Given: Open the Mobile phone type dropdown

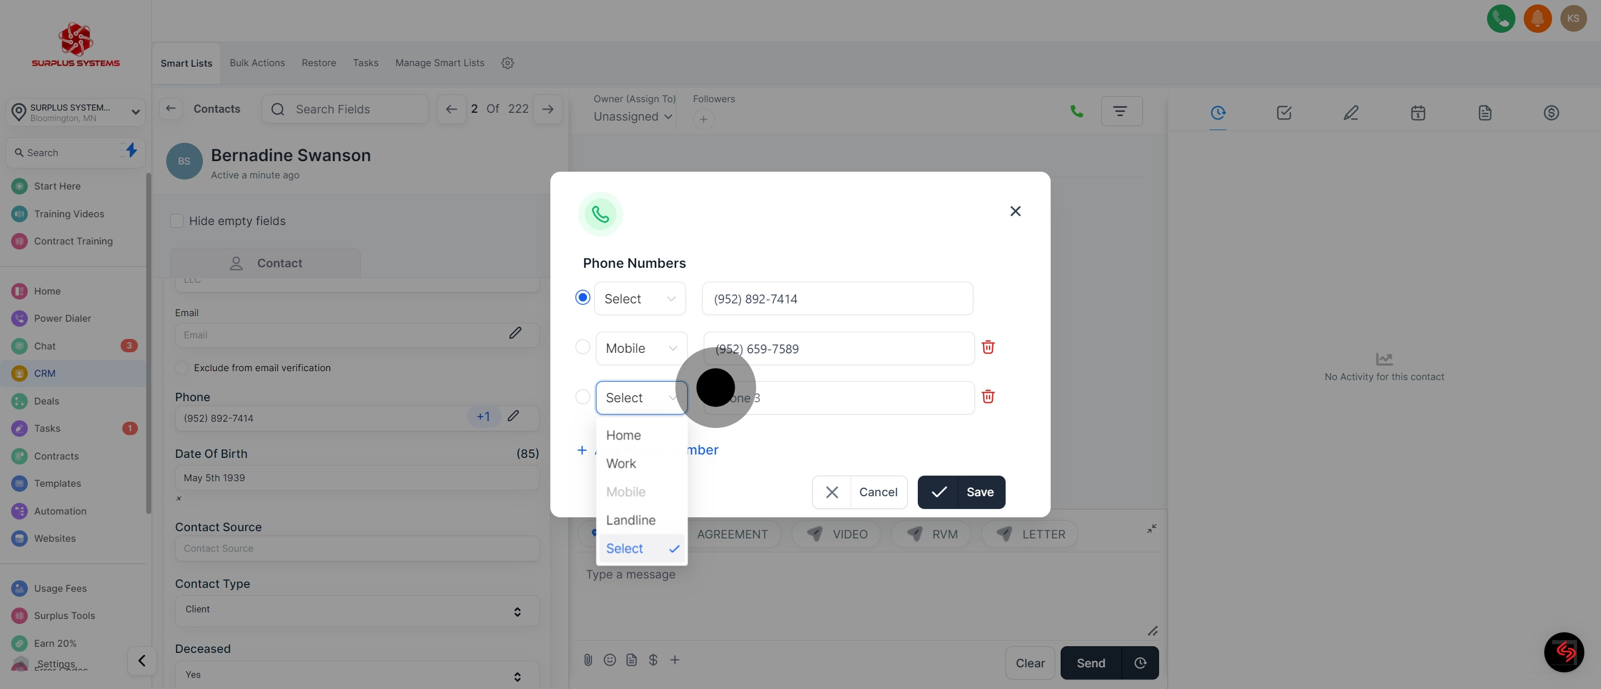Looking at the screenshot, I should (641, 348).
